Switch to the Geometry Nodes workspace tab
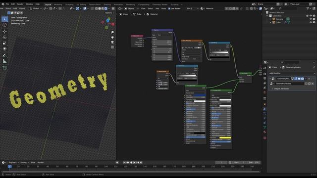This screenshot has height=178, width=317. click(x=159, y=4)
